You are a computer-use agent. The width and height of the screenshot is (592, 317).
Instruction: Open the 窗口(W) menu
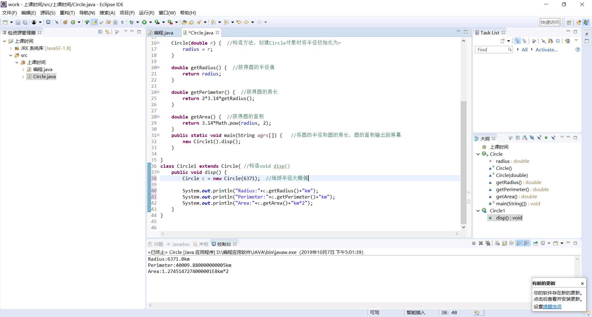[x=167, y=13]
